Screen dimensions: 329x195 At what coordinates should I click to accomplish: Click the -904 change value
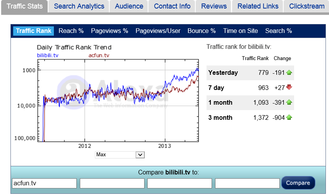[279, 117]
